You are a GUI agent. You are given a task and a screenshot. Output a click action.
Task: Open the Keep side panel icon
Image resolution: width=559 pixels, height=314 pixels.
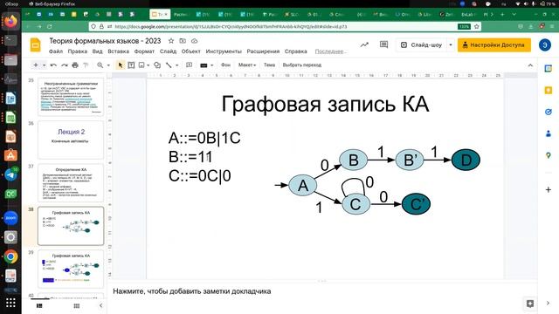tap(549, 91)
